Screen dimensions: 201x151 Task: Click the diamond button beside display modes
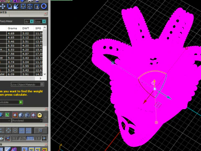point(45,117)
